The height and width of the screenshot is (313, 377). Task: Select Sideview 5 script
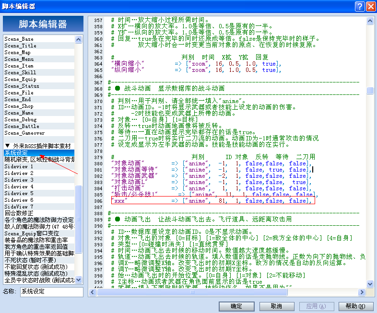(39, 193)
